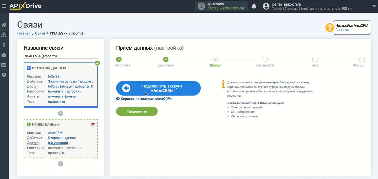Image resolution: width=378 pixels, height=179 pixels.
Task: Open InSales account access link
Action: [x=70, y=86]
